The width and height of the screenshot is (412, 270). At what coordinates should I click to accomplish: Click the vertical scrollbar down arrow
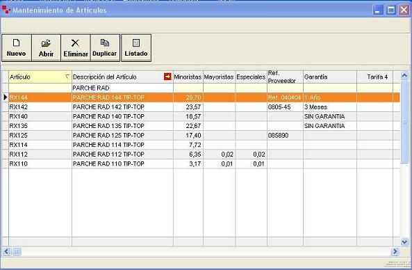pos(404,241)
